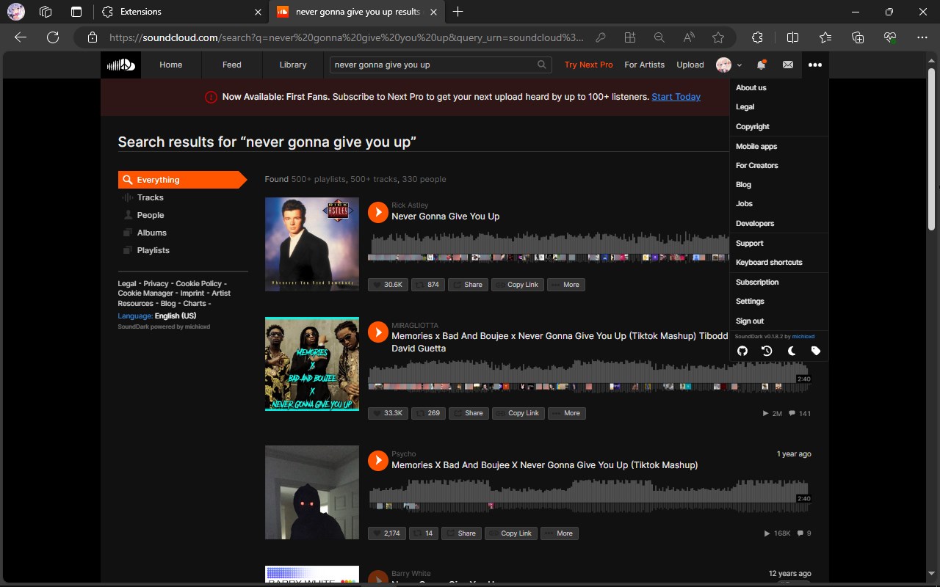Select the Everything search filter

tap(182, 180)
